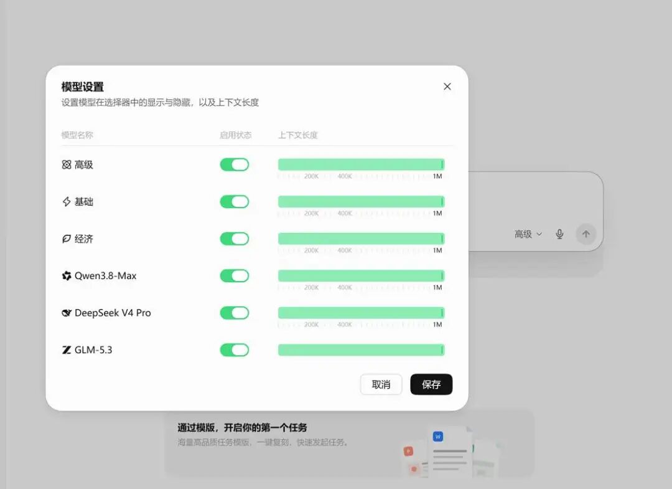Click the Qwen3.8-Max model name

pos(105,276)
